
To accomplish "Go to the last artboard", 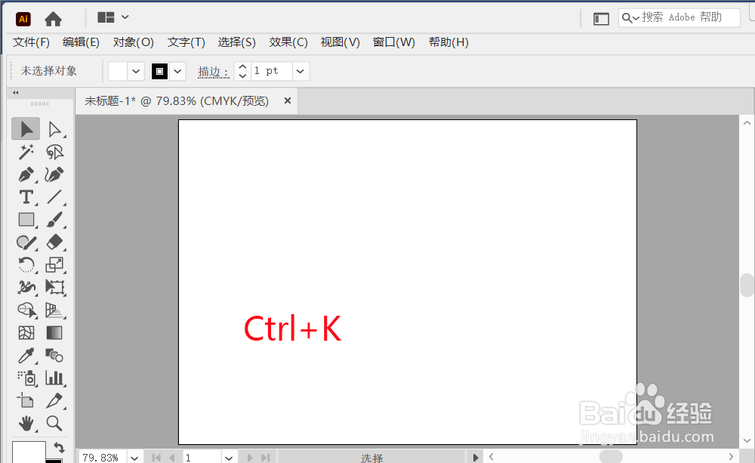I will pyautogui.click(x=266, y=458).
